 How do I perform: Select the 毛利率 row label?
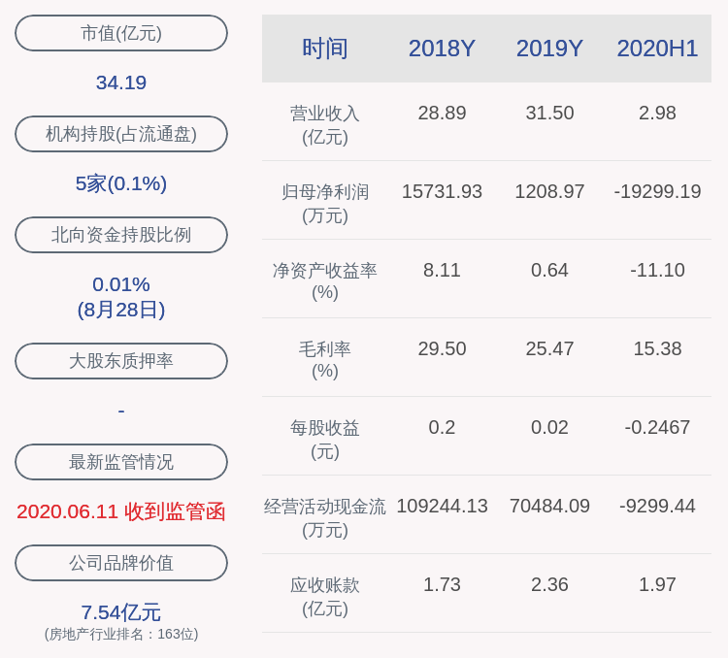[325, 359]
